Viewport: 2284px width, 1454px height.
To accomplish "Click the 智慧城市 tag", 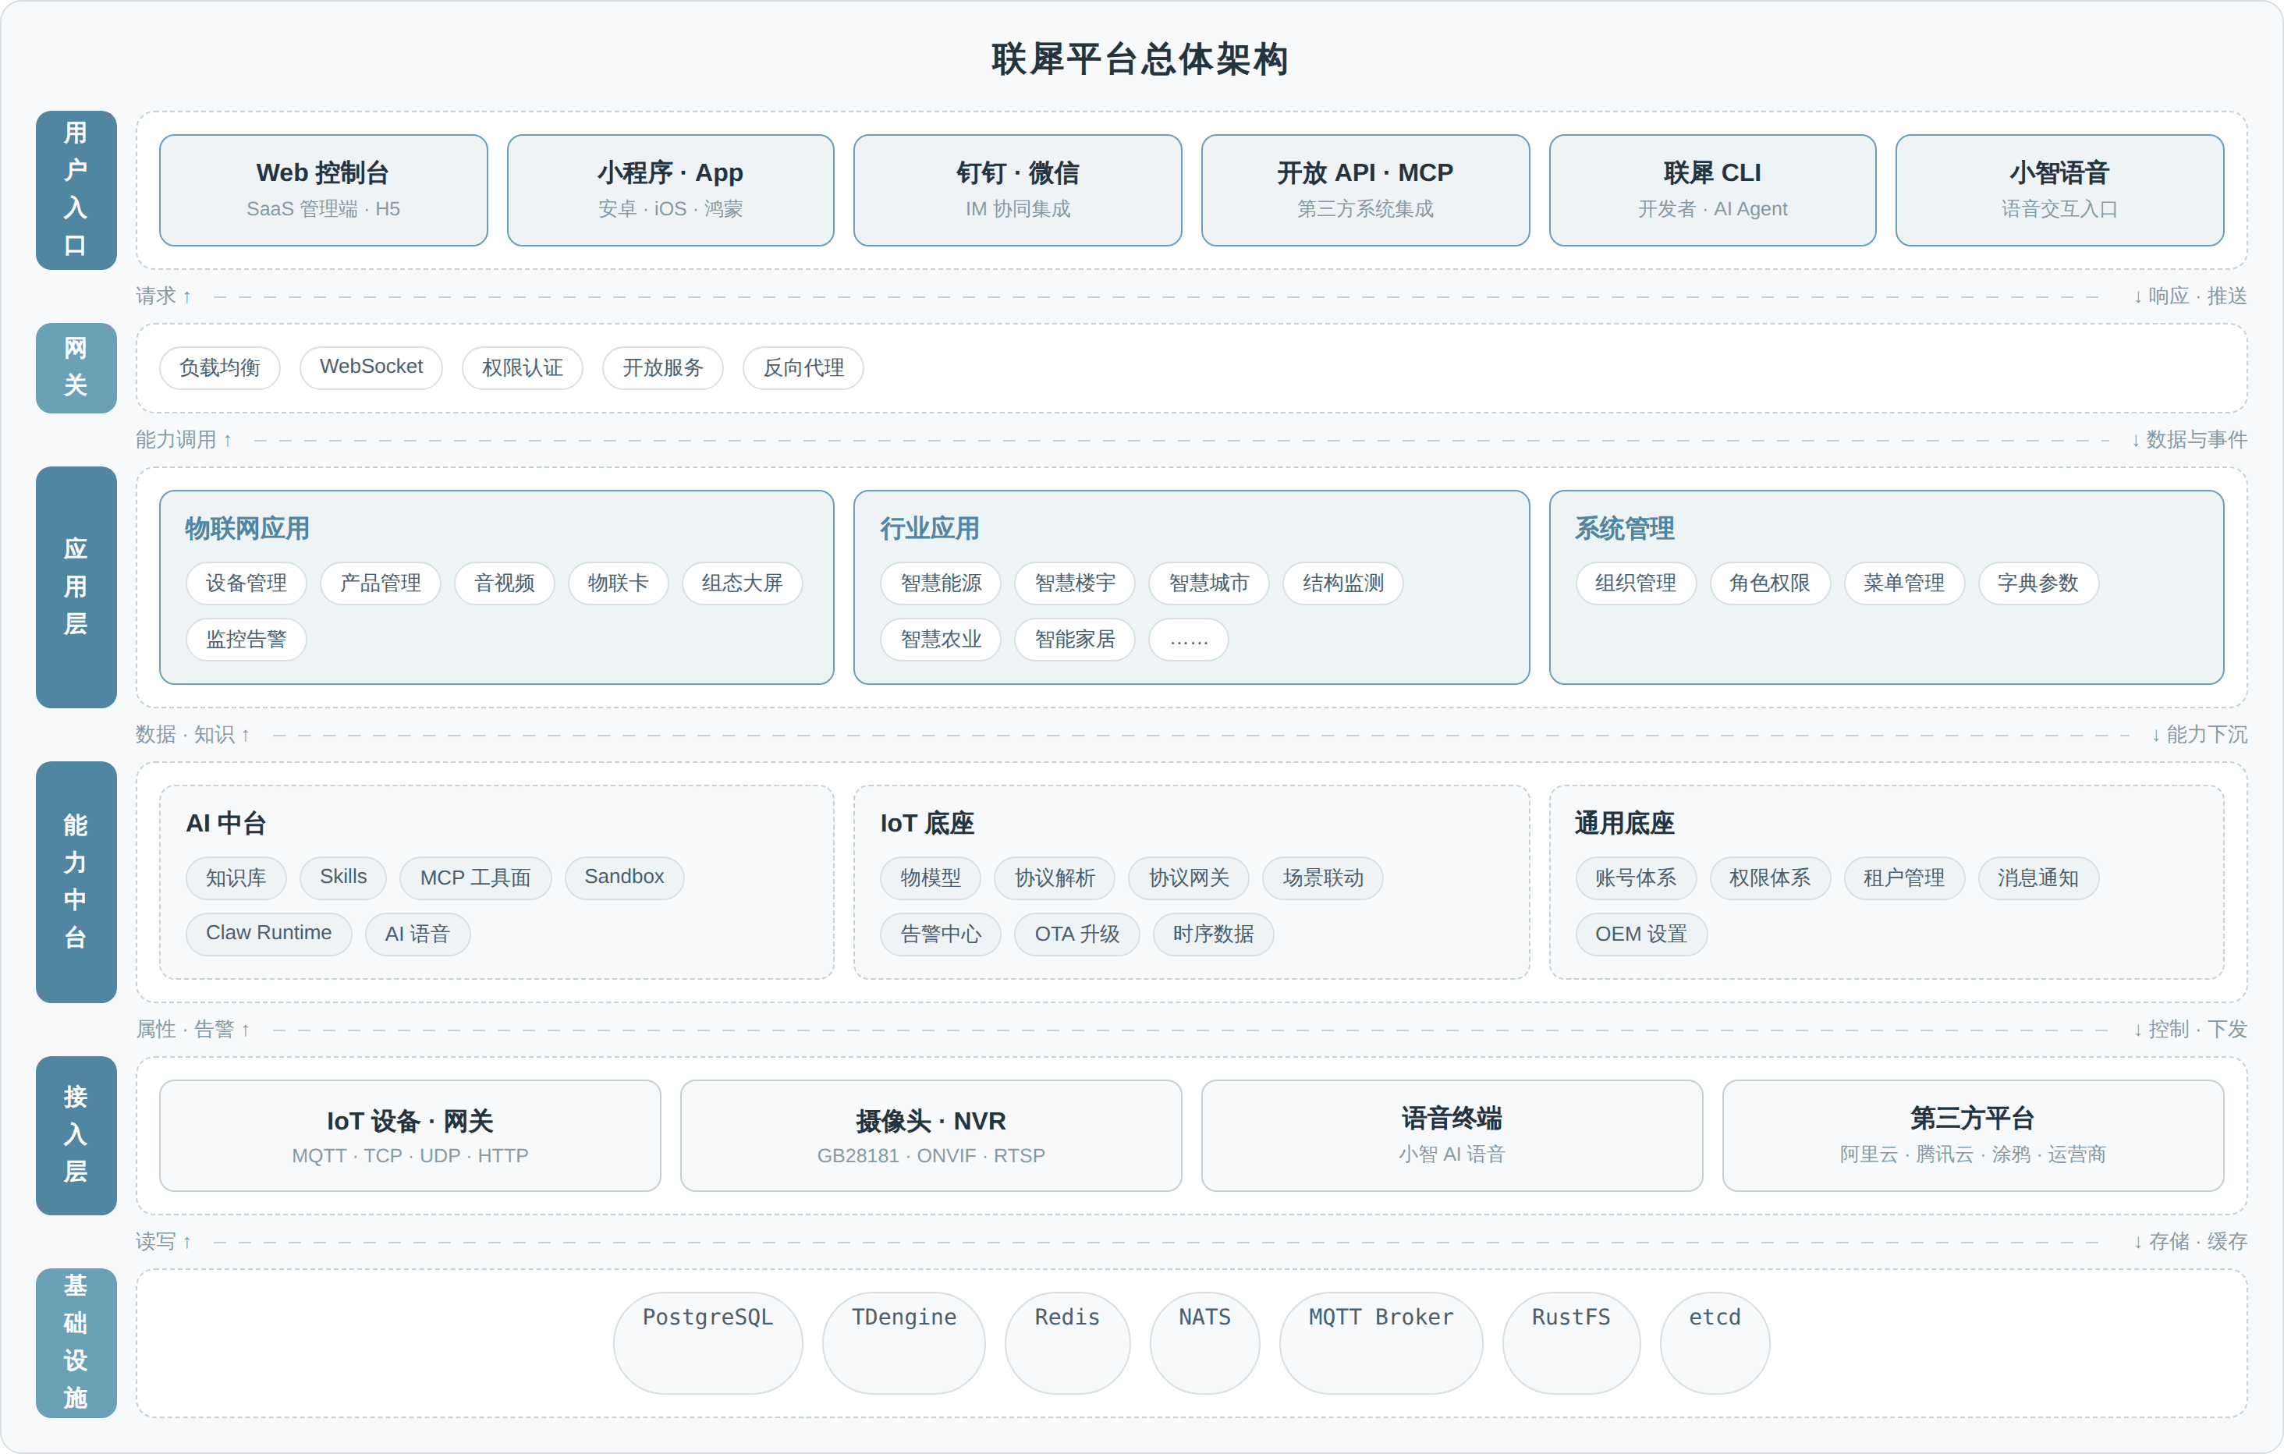I will [x=1208, y=583].
